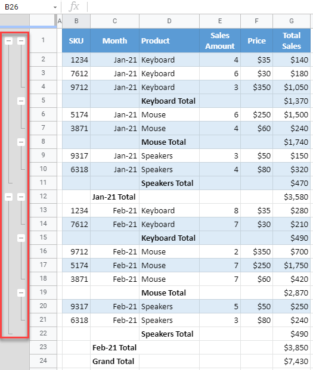Click sales amount 8 in row 13
The width and height of the screenshot is (313, 370).
(220, 210)
